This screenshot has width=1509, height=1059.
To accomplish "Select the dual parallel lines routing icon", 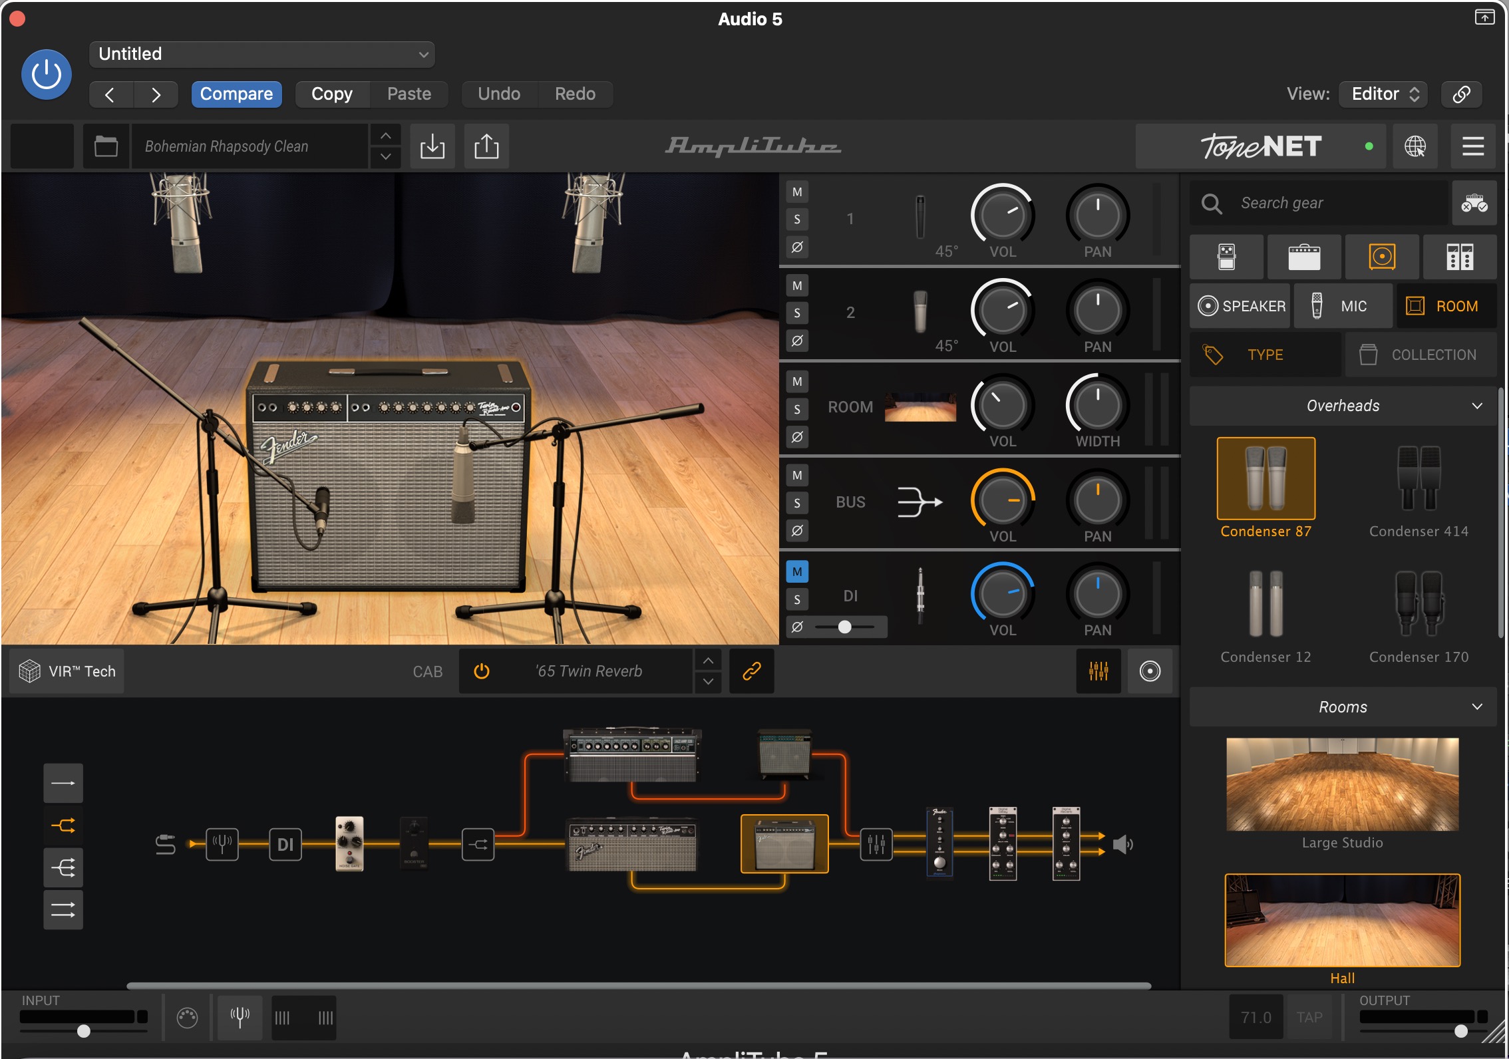I will coord(63,909).
